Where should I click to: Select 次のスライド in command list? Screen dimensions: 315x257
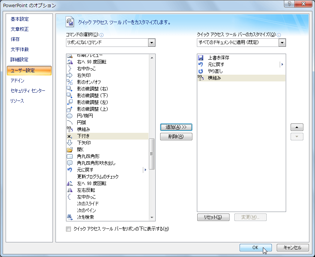click(x=88, y=204)
